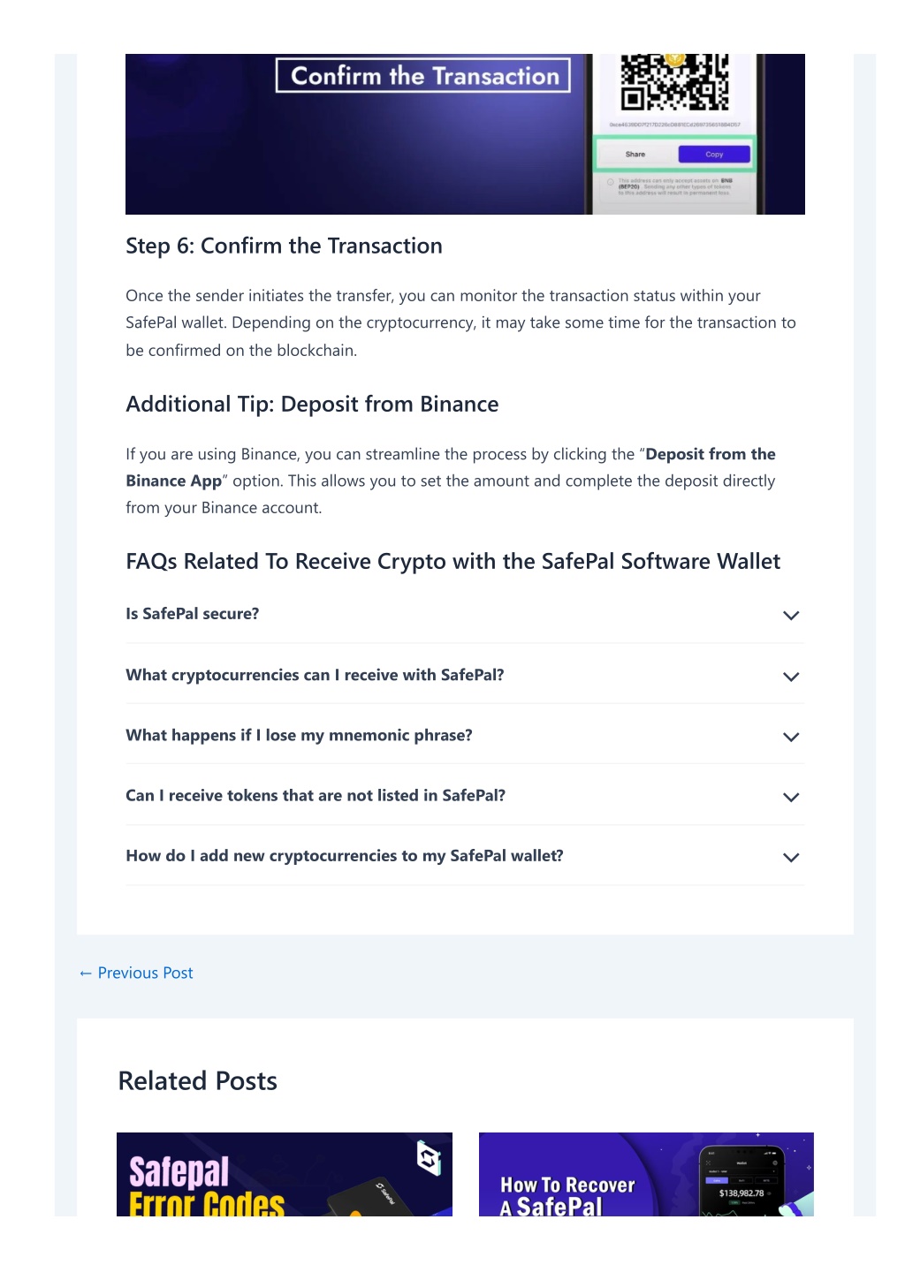Click the Confirm the Transaction banner image
Viewport: 905px width, 1280px height.
[x=465, y=134]
